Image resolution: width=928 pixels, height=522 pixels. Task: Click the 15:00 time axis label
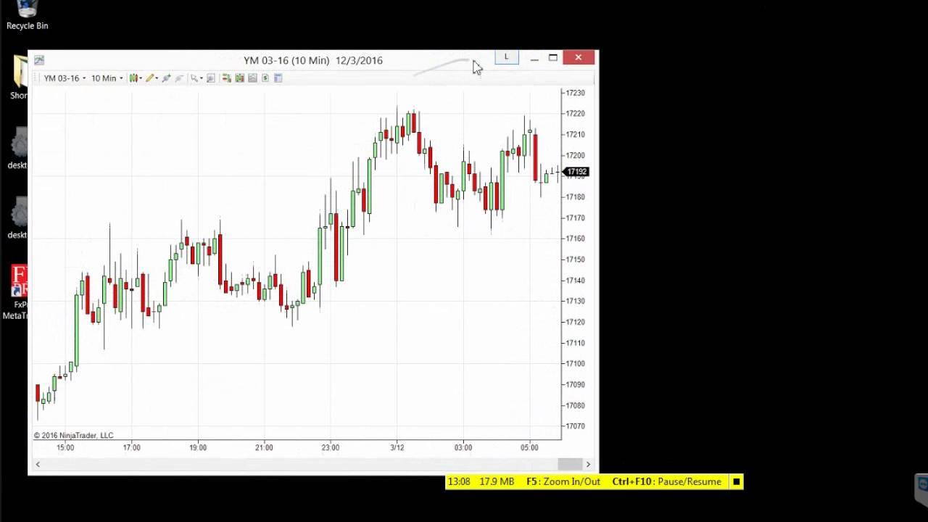pyautogui.click(x=65, y=448)
